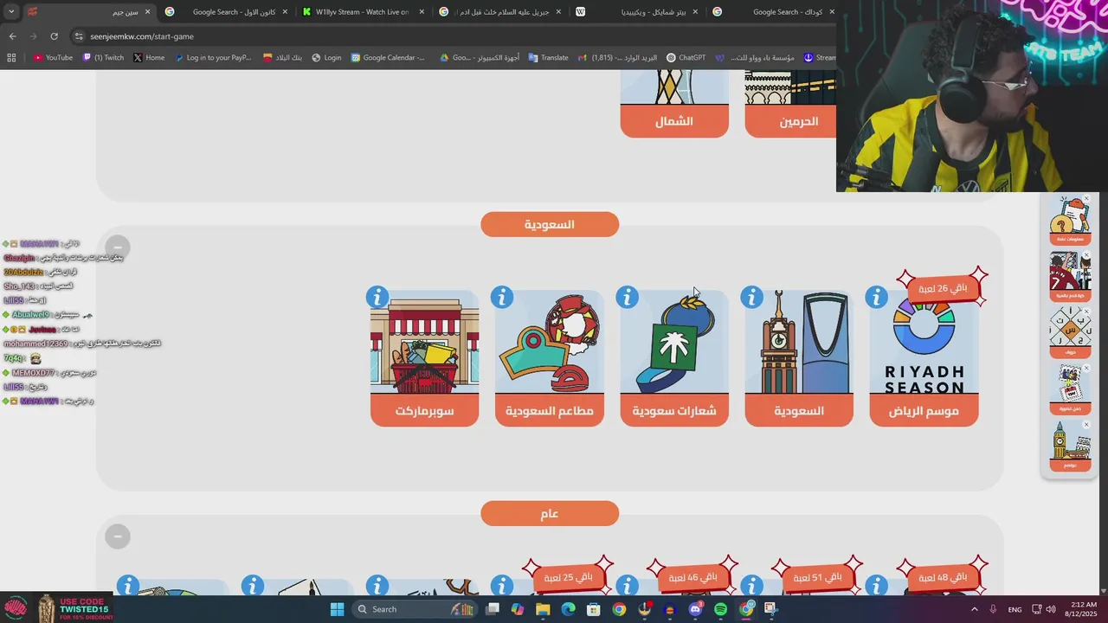Collapse the عام section with minus button
Screen dimensions: 1108x623
[x=118, y=536]
